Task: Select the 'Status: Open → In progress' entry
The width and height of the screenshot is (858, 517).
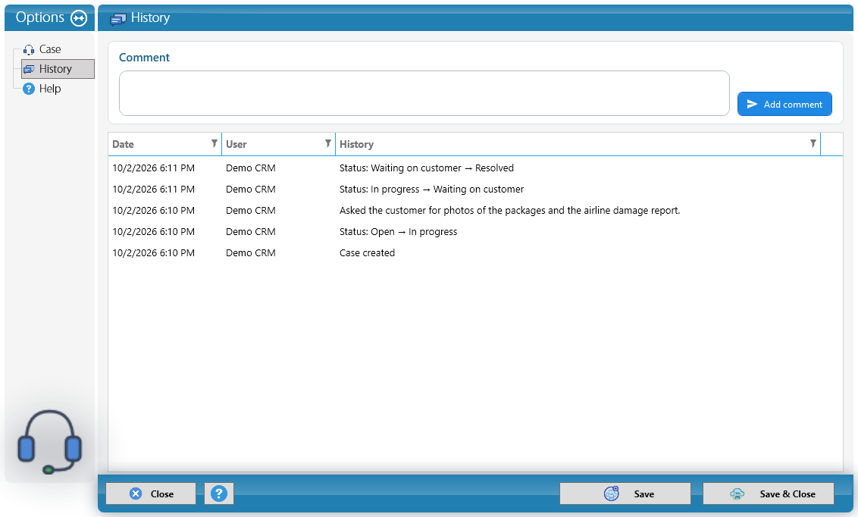Action: [475, 232]
